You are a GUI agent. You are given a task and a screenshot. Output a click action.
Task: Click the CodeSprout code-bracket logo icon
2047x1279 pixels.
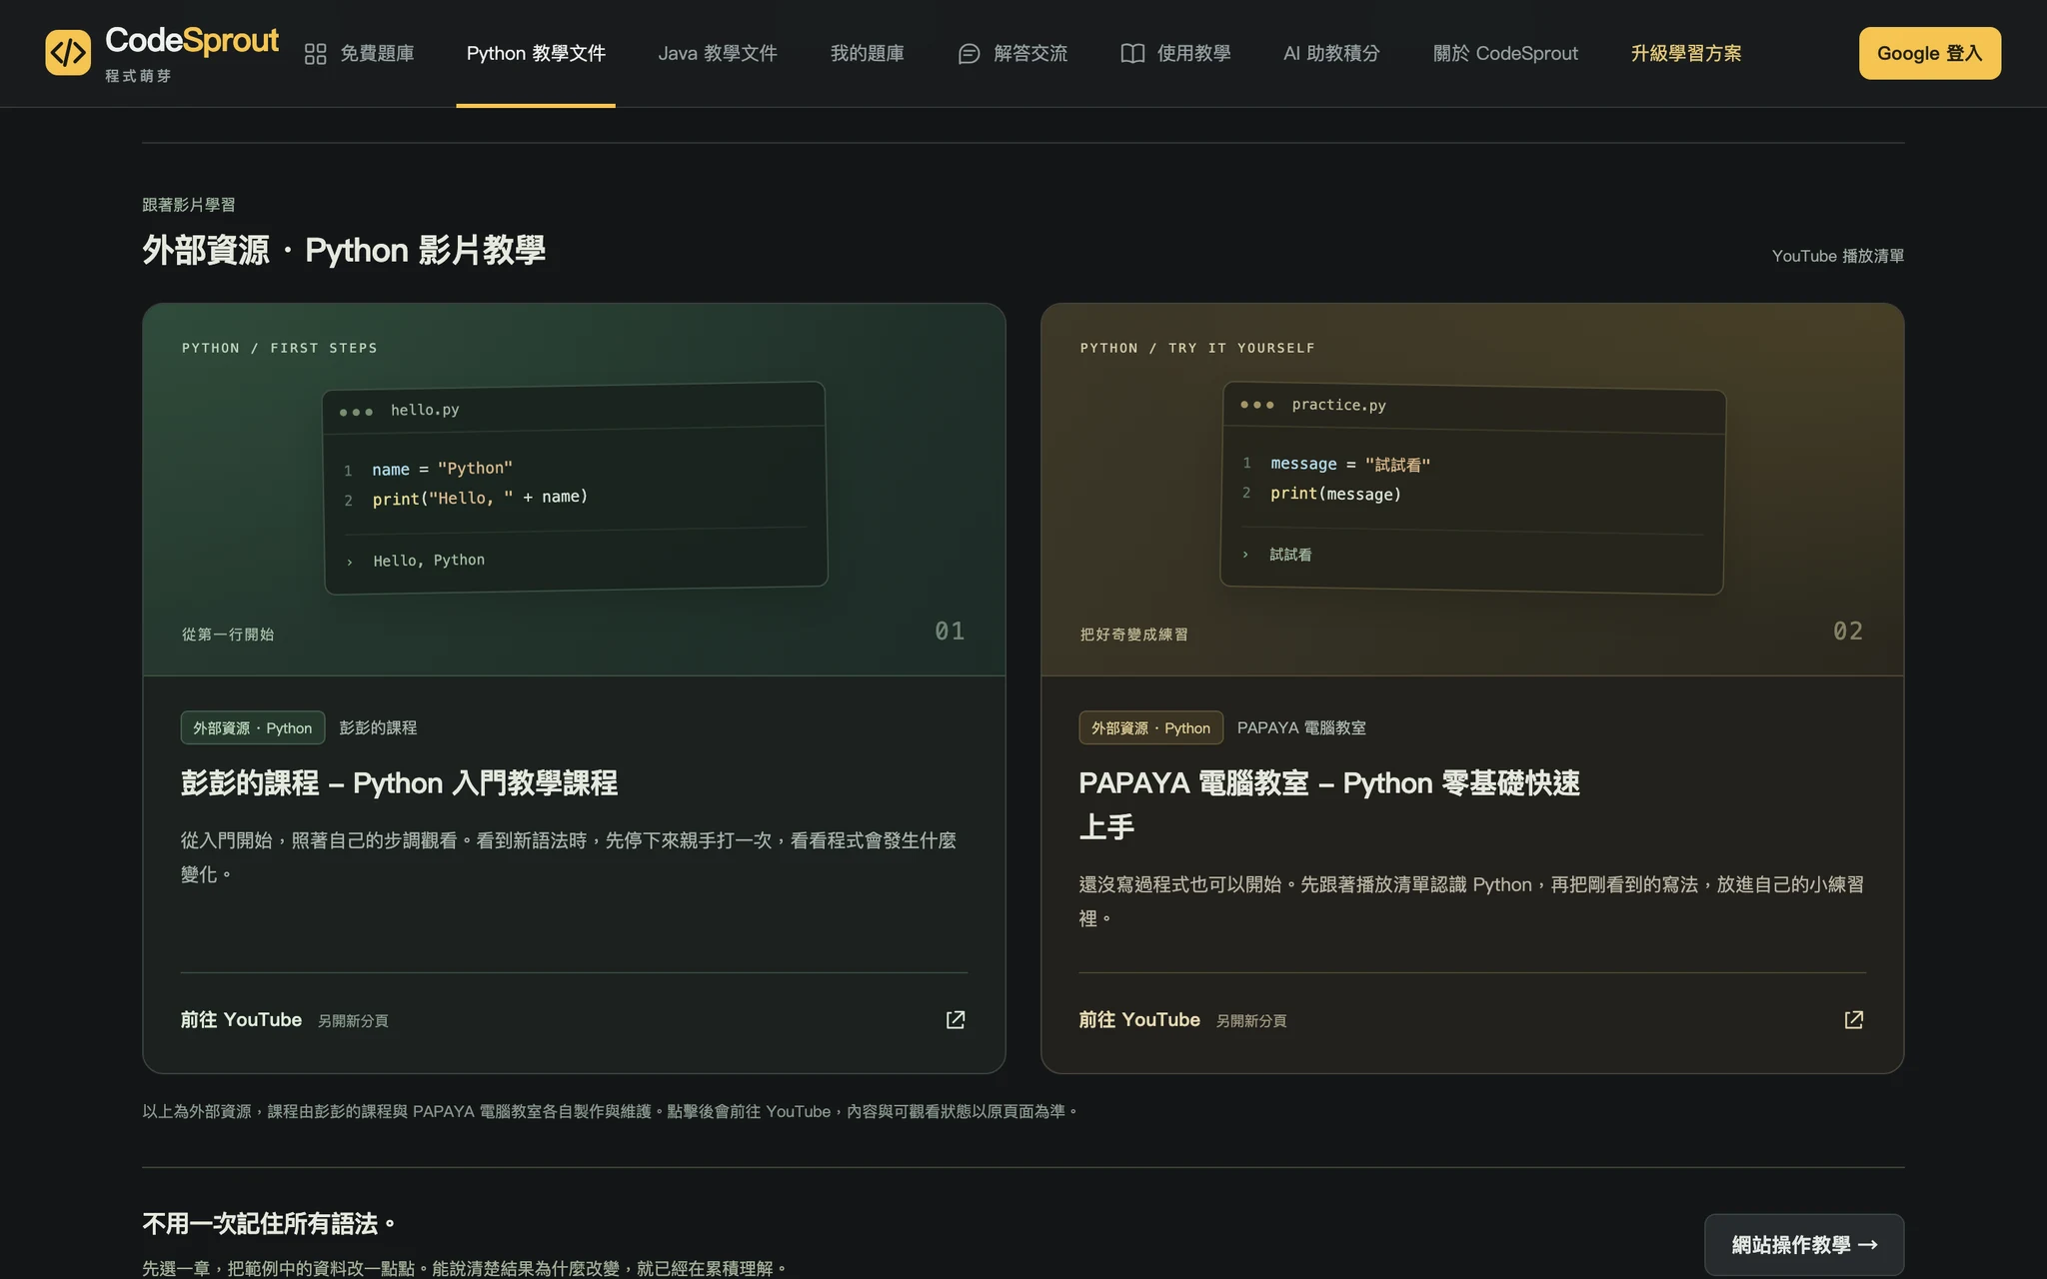click(x=68, y=53)
